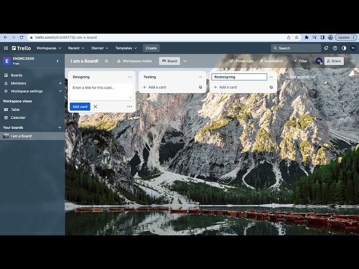Click the browser forward arrow

click(x=13, y=38)
